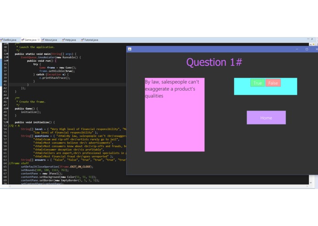This screenshot has height=226, width=318.
Task: Minimize the Question quiz window
Action: pyautogui.click(x=297, y=49)
